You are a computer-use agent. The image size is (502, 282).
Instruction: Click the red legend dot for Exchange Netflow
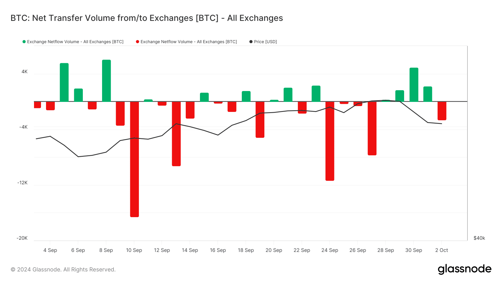click(x=137, y=42)
